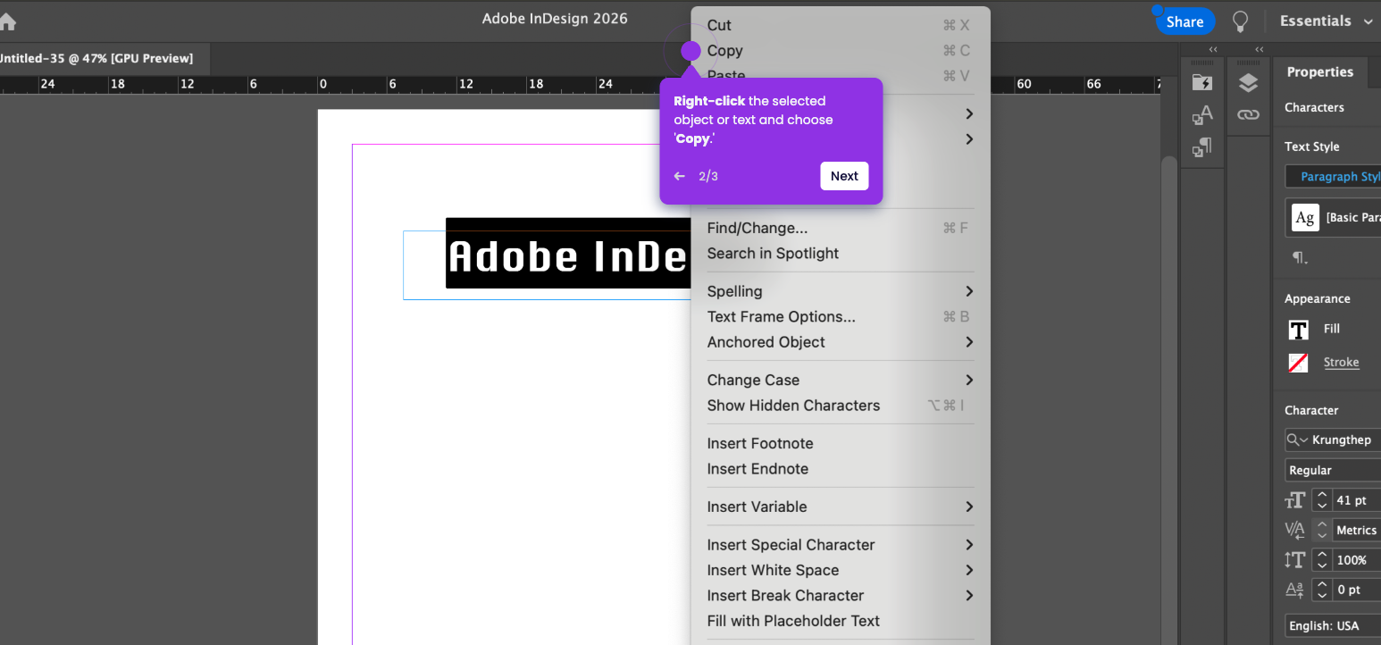Choose Search in Spotlight

840,254
